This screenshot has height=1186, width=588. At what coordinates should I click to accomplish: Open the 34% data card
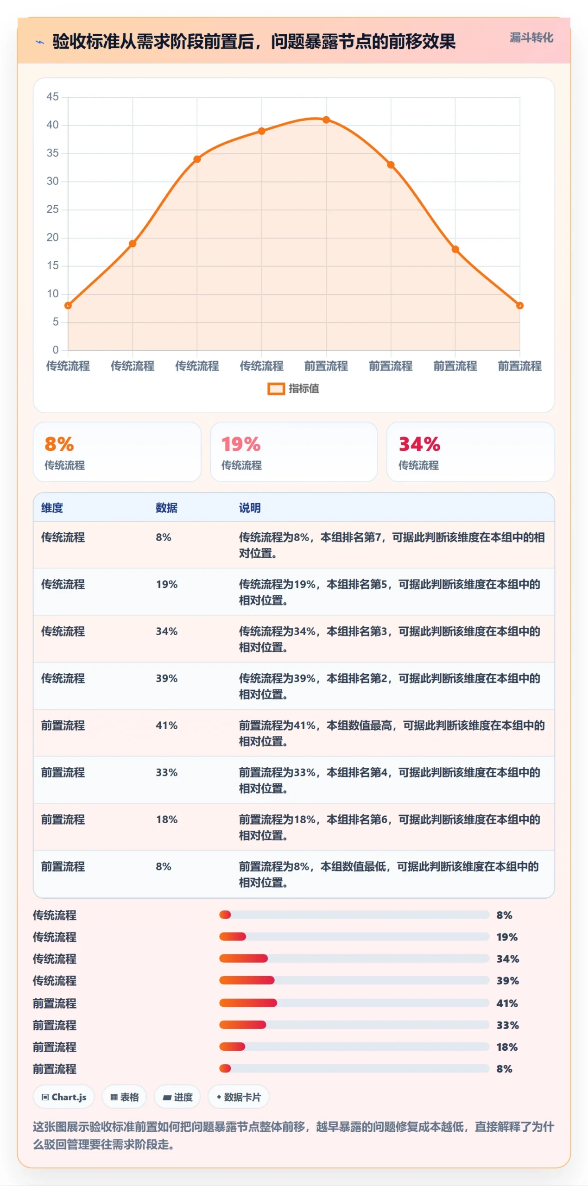click(470, 451)
